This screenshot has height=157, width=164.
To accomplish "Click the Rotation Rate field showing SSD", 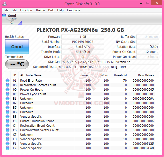I will pos(148,47).
